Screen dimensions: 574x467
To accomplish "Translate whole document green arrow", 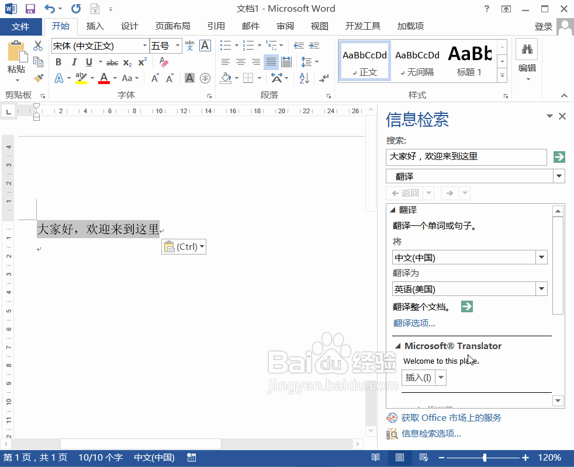I will coord(467,306).
